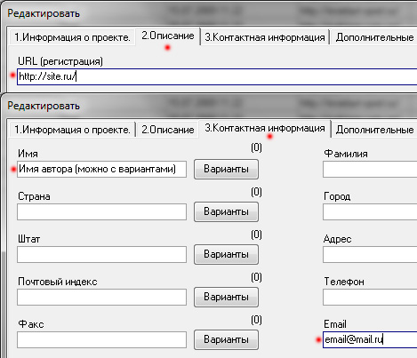
Task: Focus the URL (регистрация) field with http://site.ru/
Action: pyautogui.click(x=217, y=76)
